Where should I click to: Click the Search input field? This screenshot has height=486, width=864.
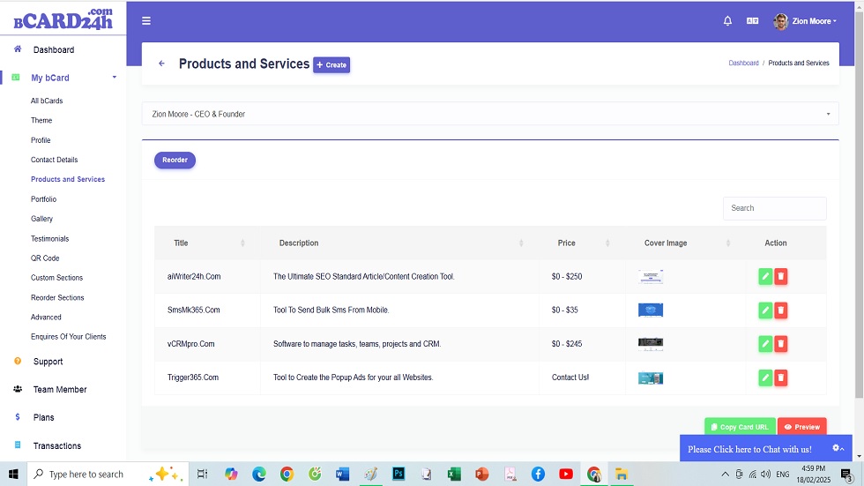pos(774,208)
